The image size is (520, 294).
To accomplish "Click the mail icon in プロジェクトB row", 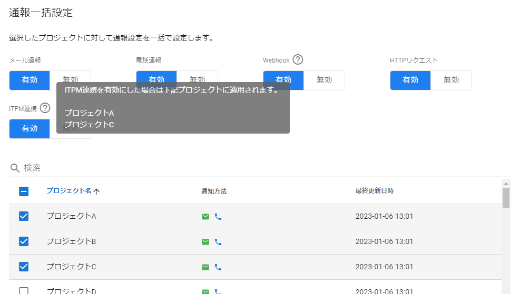I will tap(205, 242).
